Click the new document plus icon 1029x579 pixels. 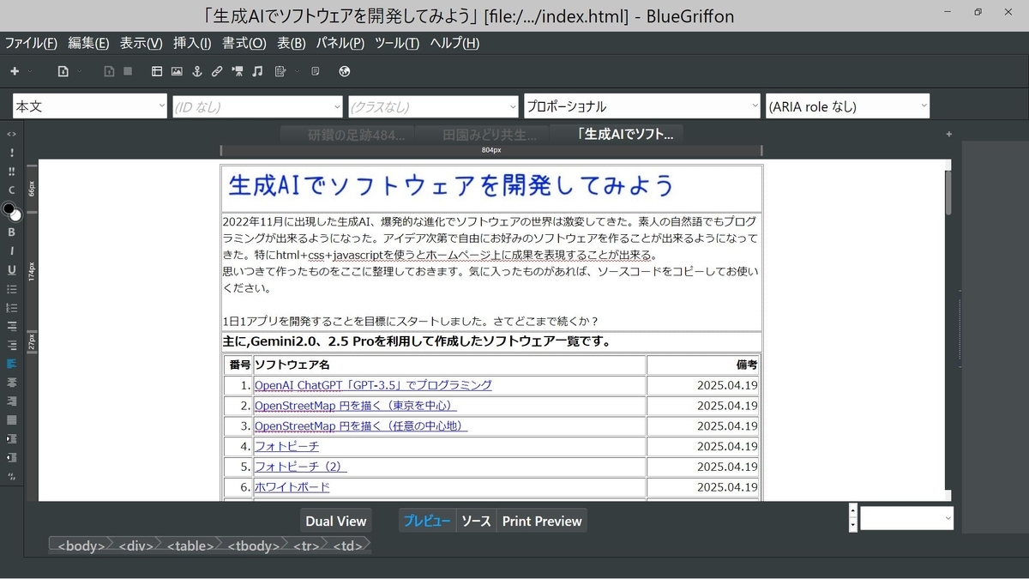coord(15,71)
